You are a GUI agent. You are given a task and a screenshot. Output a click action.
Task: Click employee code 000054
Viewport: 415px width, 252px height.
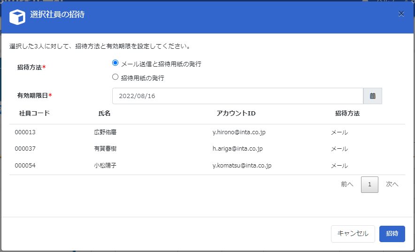coord(25,166)
